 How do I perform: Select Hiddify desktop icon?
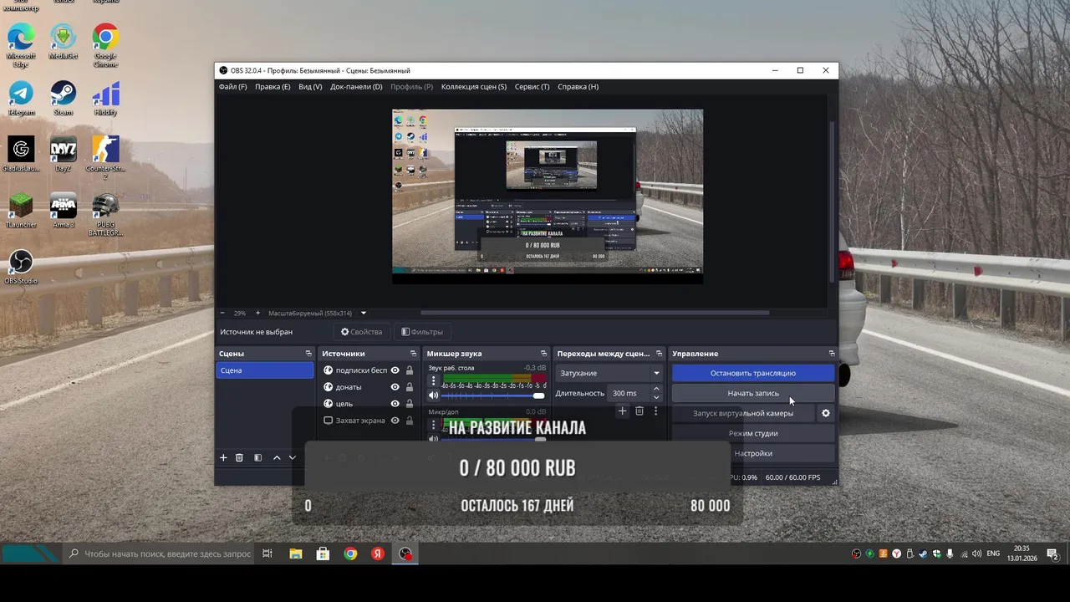(x=105, y=98)
